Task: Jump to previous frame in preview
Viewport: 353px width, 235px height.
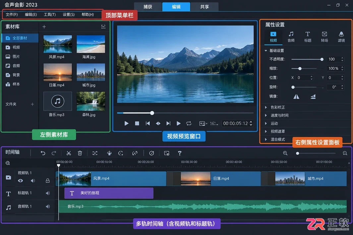Action: tap(148, 123)
